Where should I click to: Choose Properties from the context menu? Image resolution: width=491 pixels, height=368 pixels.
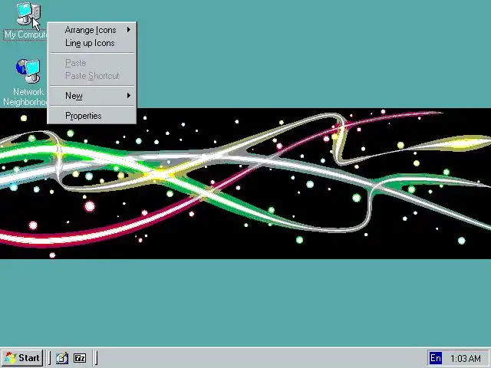(92, 116)
